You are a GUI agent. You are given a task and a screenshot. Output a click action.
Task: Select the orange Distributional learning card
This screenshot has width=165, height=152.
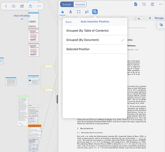35,131
